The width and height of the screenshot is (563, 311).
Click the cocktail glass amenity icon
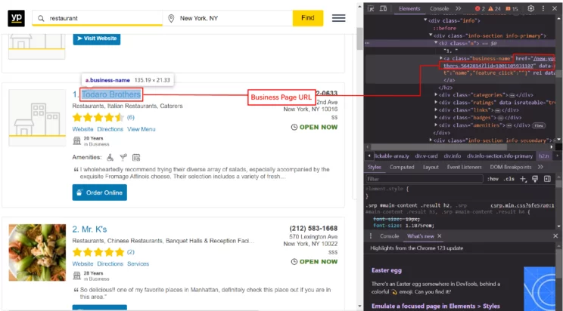coord(123,157)
